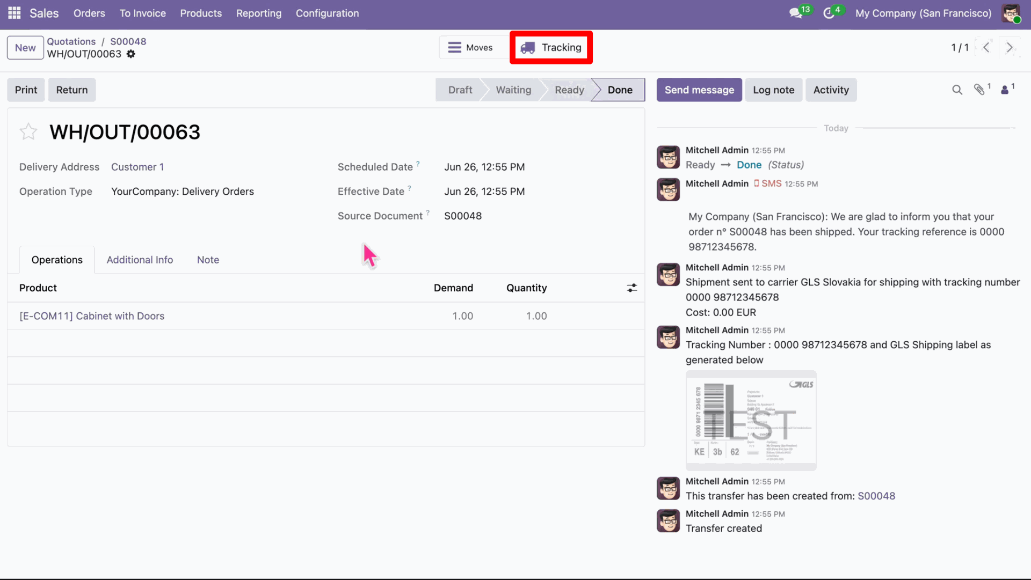Go to next record arrow
The height and width of the screenshot is (580, 1031).
[x=1010, y=47]
